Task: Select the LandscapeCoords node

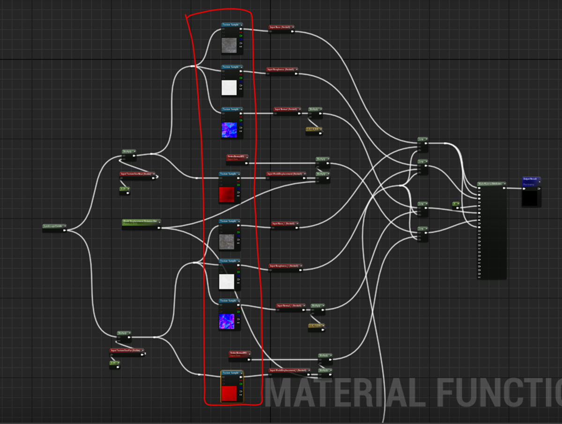Action: coord(54,228)
